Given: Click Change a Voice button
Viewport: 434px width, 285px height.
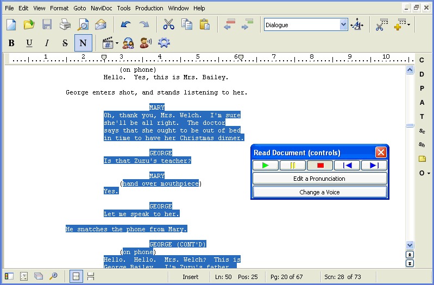Looking at the screenshot, I should click(x=320, y=192).
